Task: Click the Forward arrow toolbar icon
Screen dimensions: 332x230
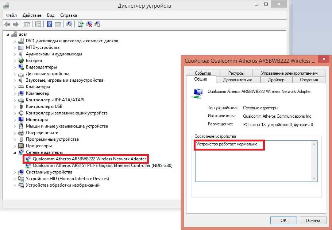Action: 16,24
